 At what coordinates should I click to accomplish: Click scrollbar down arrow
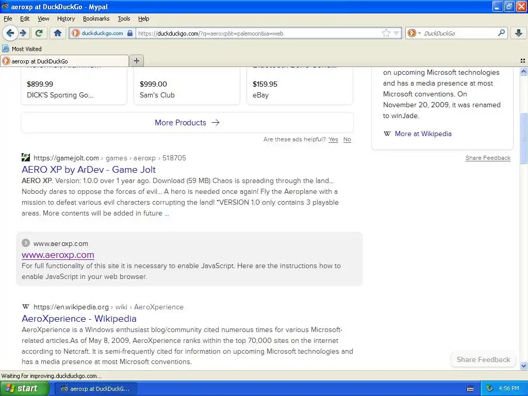[523, 366]
